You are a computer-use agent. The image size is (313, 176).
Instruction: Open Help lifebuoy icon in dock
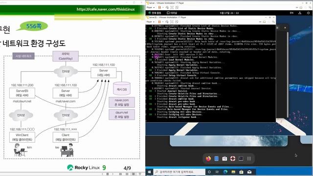click(233, 158)
